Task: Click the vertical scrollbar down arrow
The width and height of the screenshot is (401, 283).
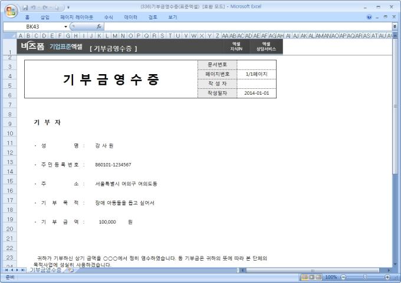Action: pos(395,264)
